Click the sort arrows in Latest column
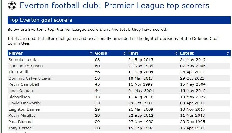Viewport: 232px width, 133px height. click(x=228, y=53)
